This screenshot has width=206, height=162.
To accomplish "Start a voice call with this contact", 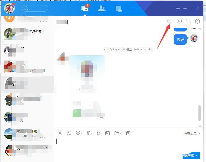I will 179,21.
